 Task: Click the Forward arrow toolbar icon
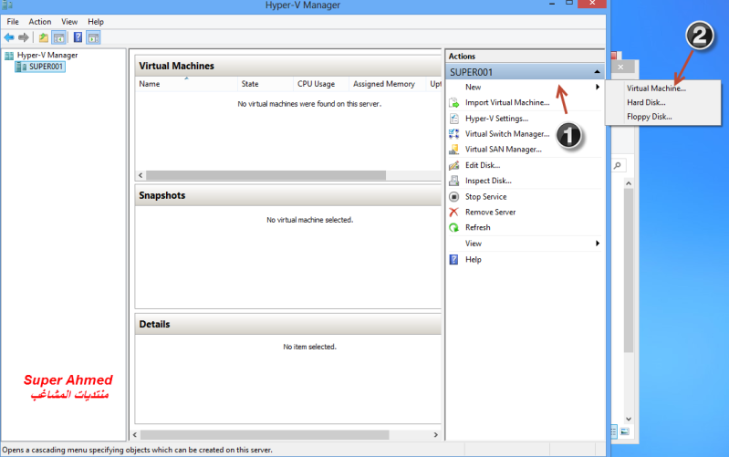(x=23, y=37)
